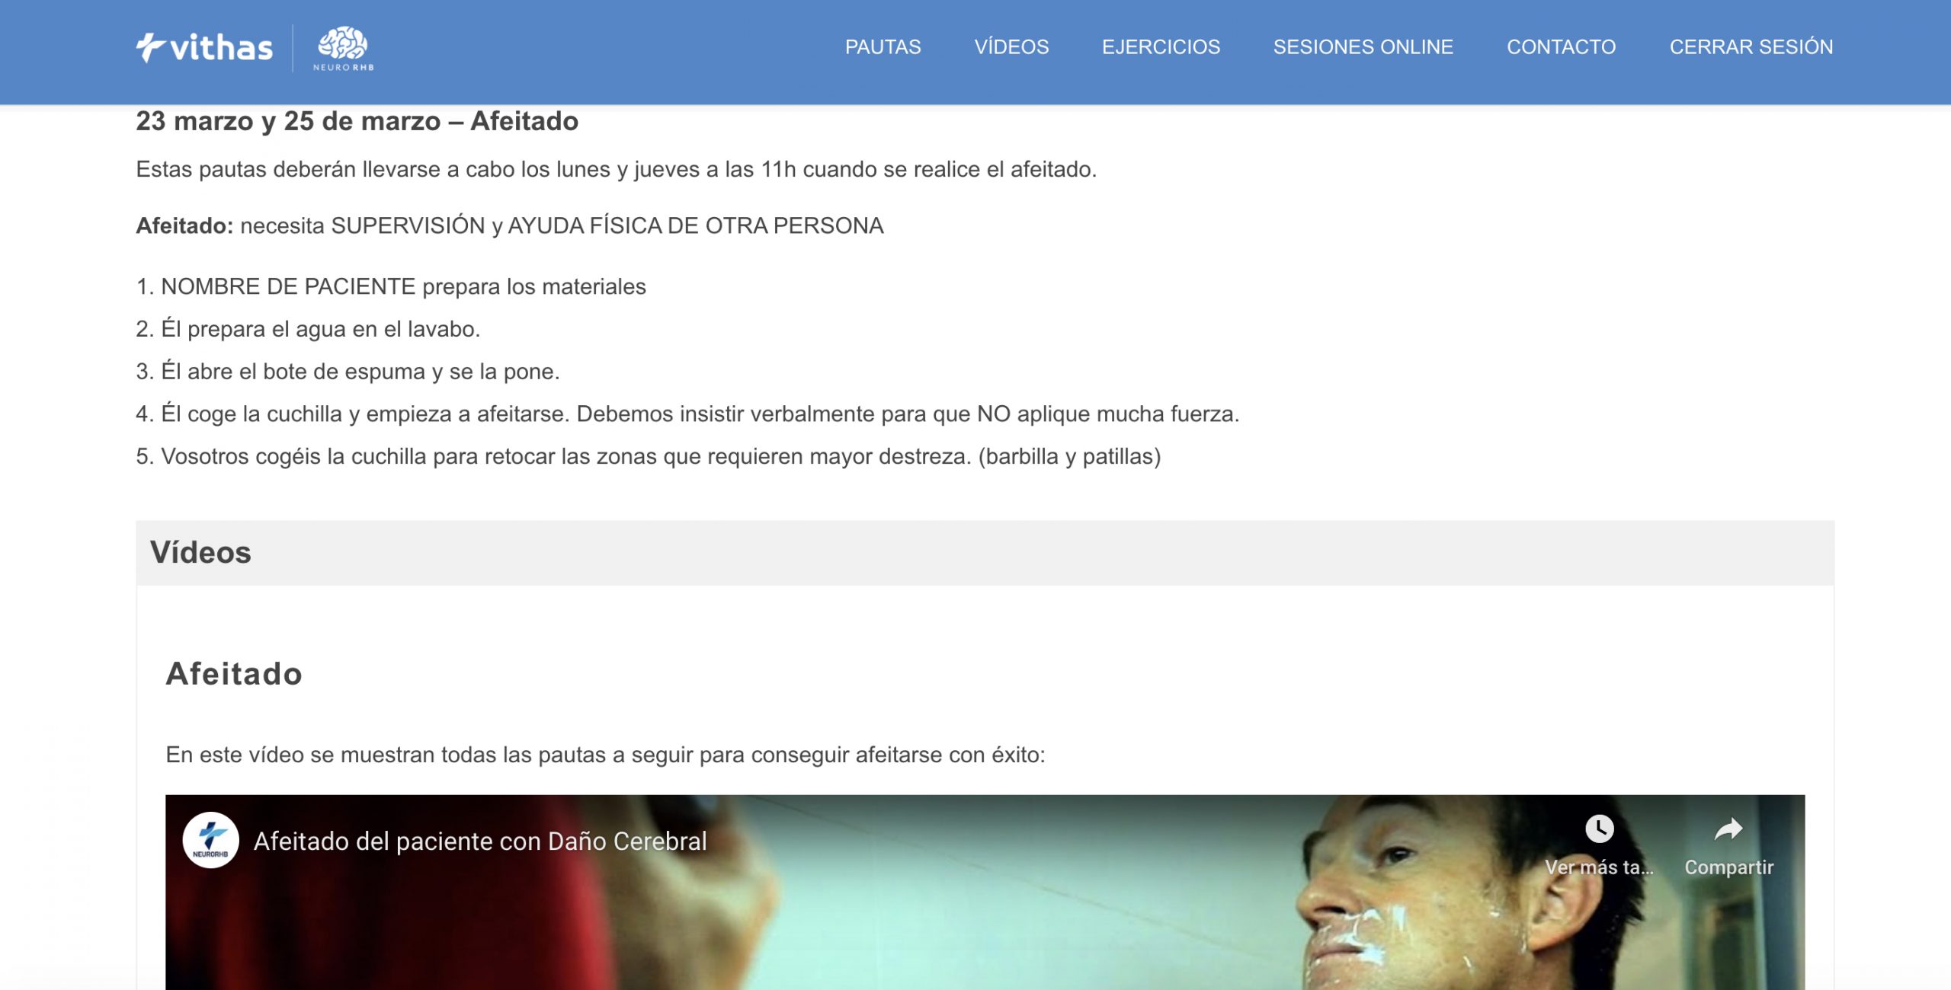1951x990 pixels.
Task: Click the Vithas logo in header
Action: tap(204, 48)
